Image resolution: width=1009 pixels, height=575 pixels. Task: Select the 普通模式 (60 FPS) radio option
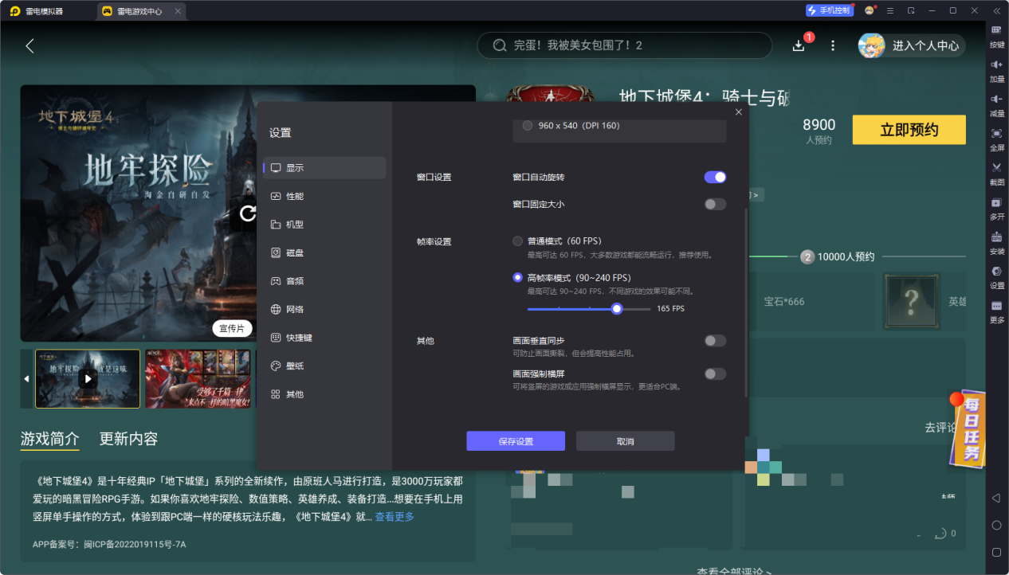point(516,240)
